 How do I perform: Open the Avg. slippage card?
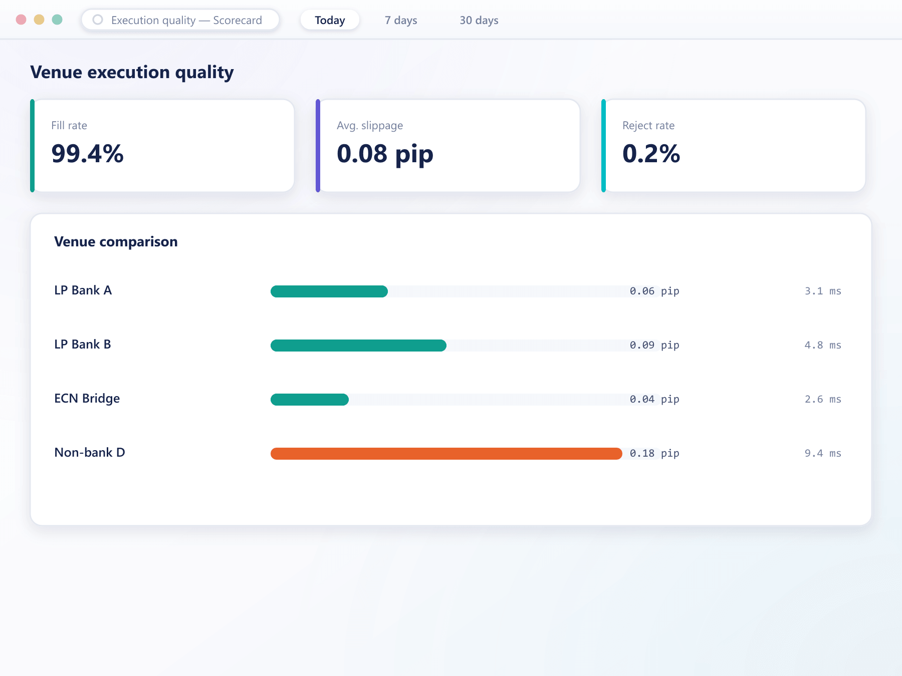click(x=447, y=146)
